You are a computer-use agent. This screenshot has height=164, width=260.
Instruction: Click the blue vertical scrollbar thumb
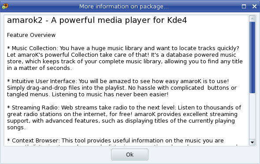pyautogui.click(x=252, y=57)
